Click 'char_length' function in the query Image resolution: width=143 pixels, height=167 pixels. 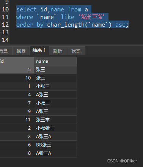(x=66, y=25)
